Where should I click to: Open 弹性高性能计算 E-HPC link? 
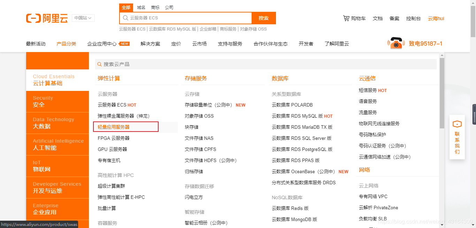(121, 197)
